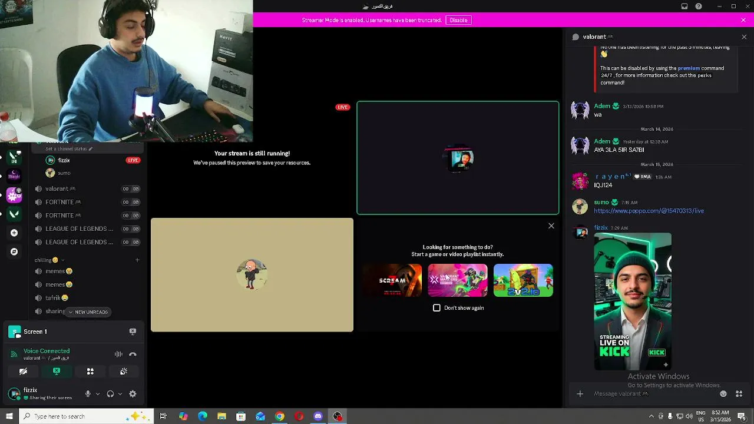
Task: Deafen with the headphones icon
Action: click(x=110, y=394)
